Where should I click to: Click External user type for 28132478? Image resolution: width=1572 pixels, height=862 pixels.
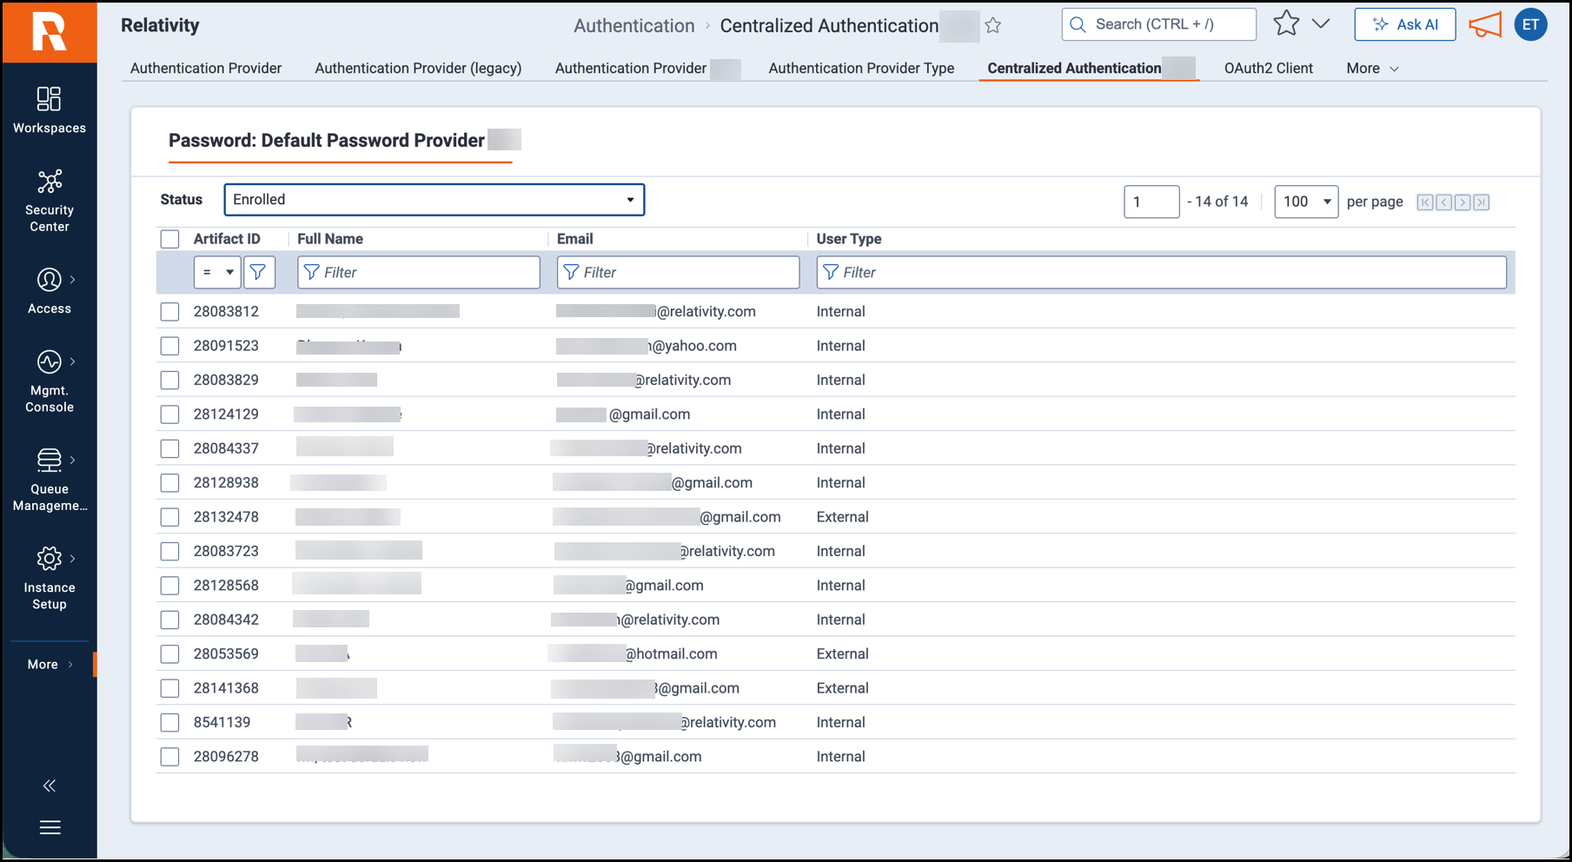click(843, 517)
